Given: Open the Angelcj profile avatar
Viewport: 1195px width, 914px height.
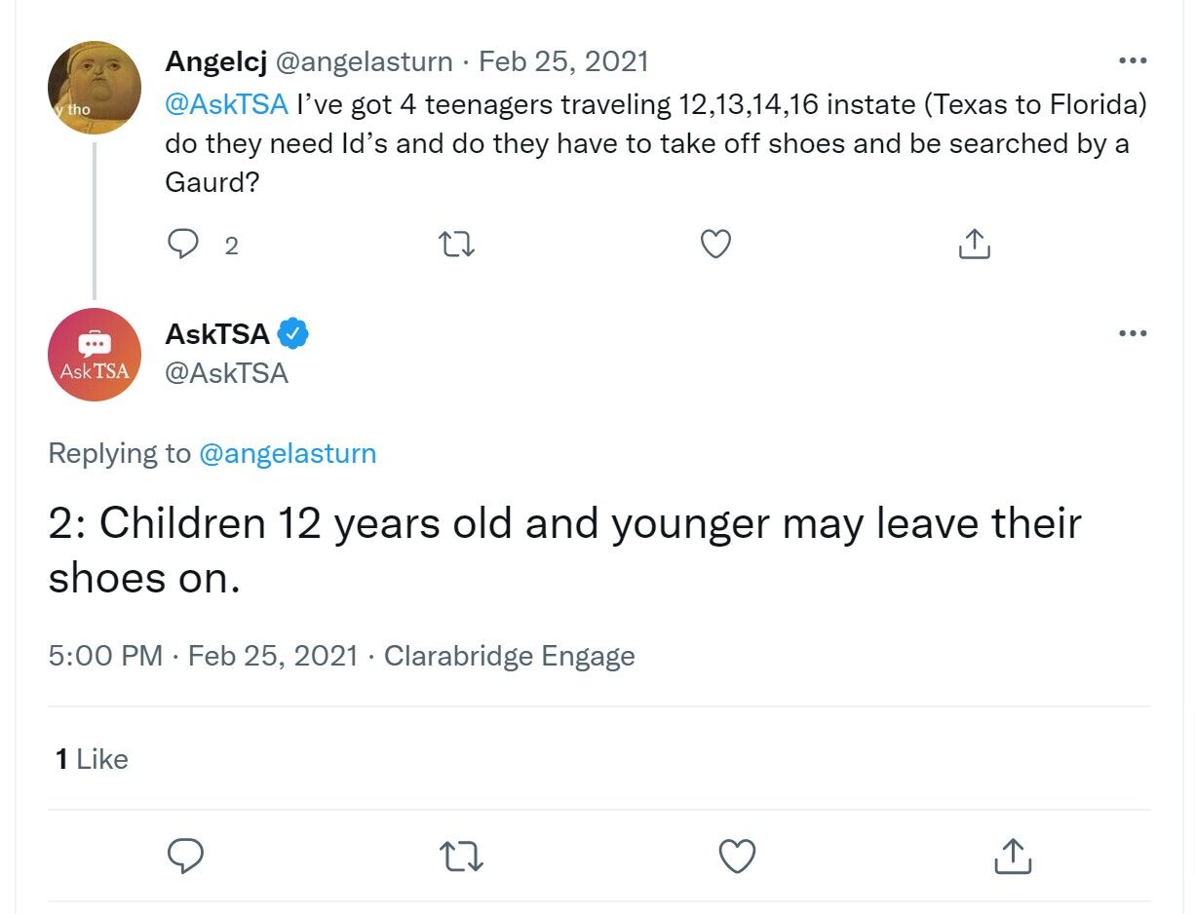Looking at the screenshot, I should [x=95, y=88].
